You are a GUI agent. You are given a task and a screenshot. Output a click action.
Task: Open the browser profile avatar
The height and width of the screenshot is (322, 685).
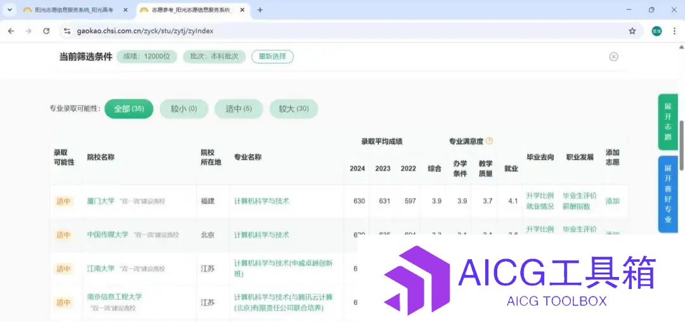tap(656, 31)
